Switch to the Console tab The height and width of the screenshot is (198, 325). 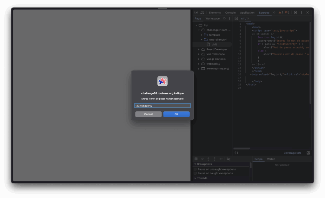230,13
